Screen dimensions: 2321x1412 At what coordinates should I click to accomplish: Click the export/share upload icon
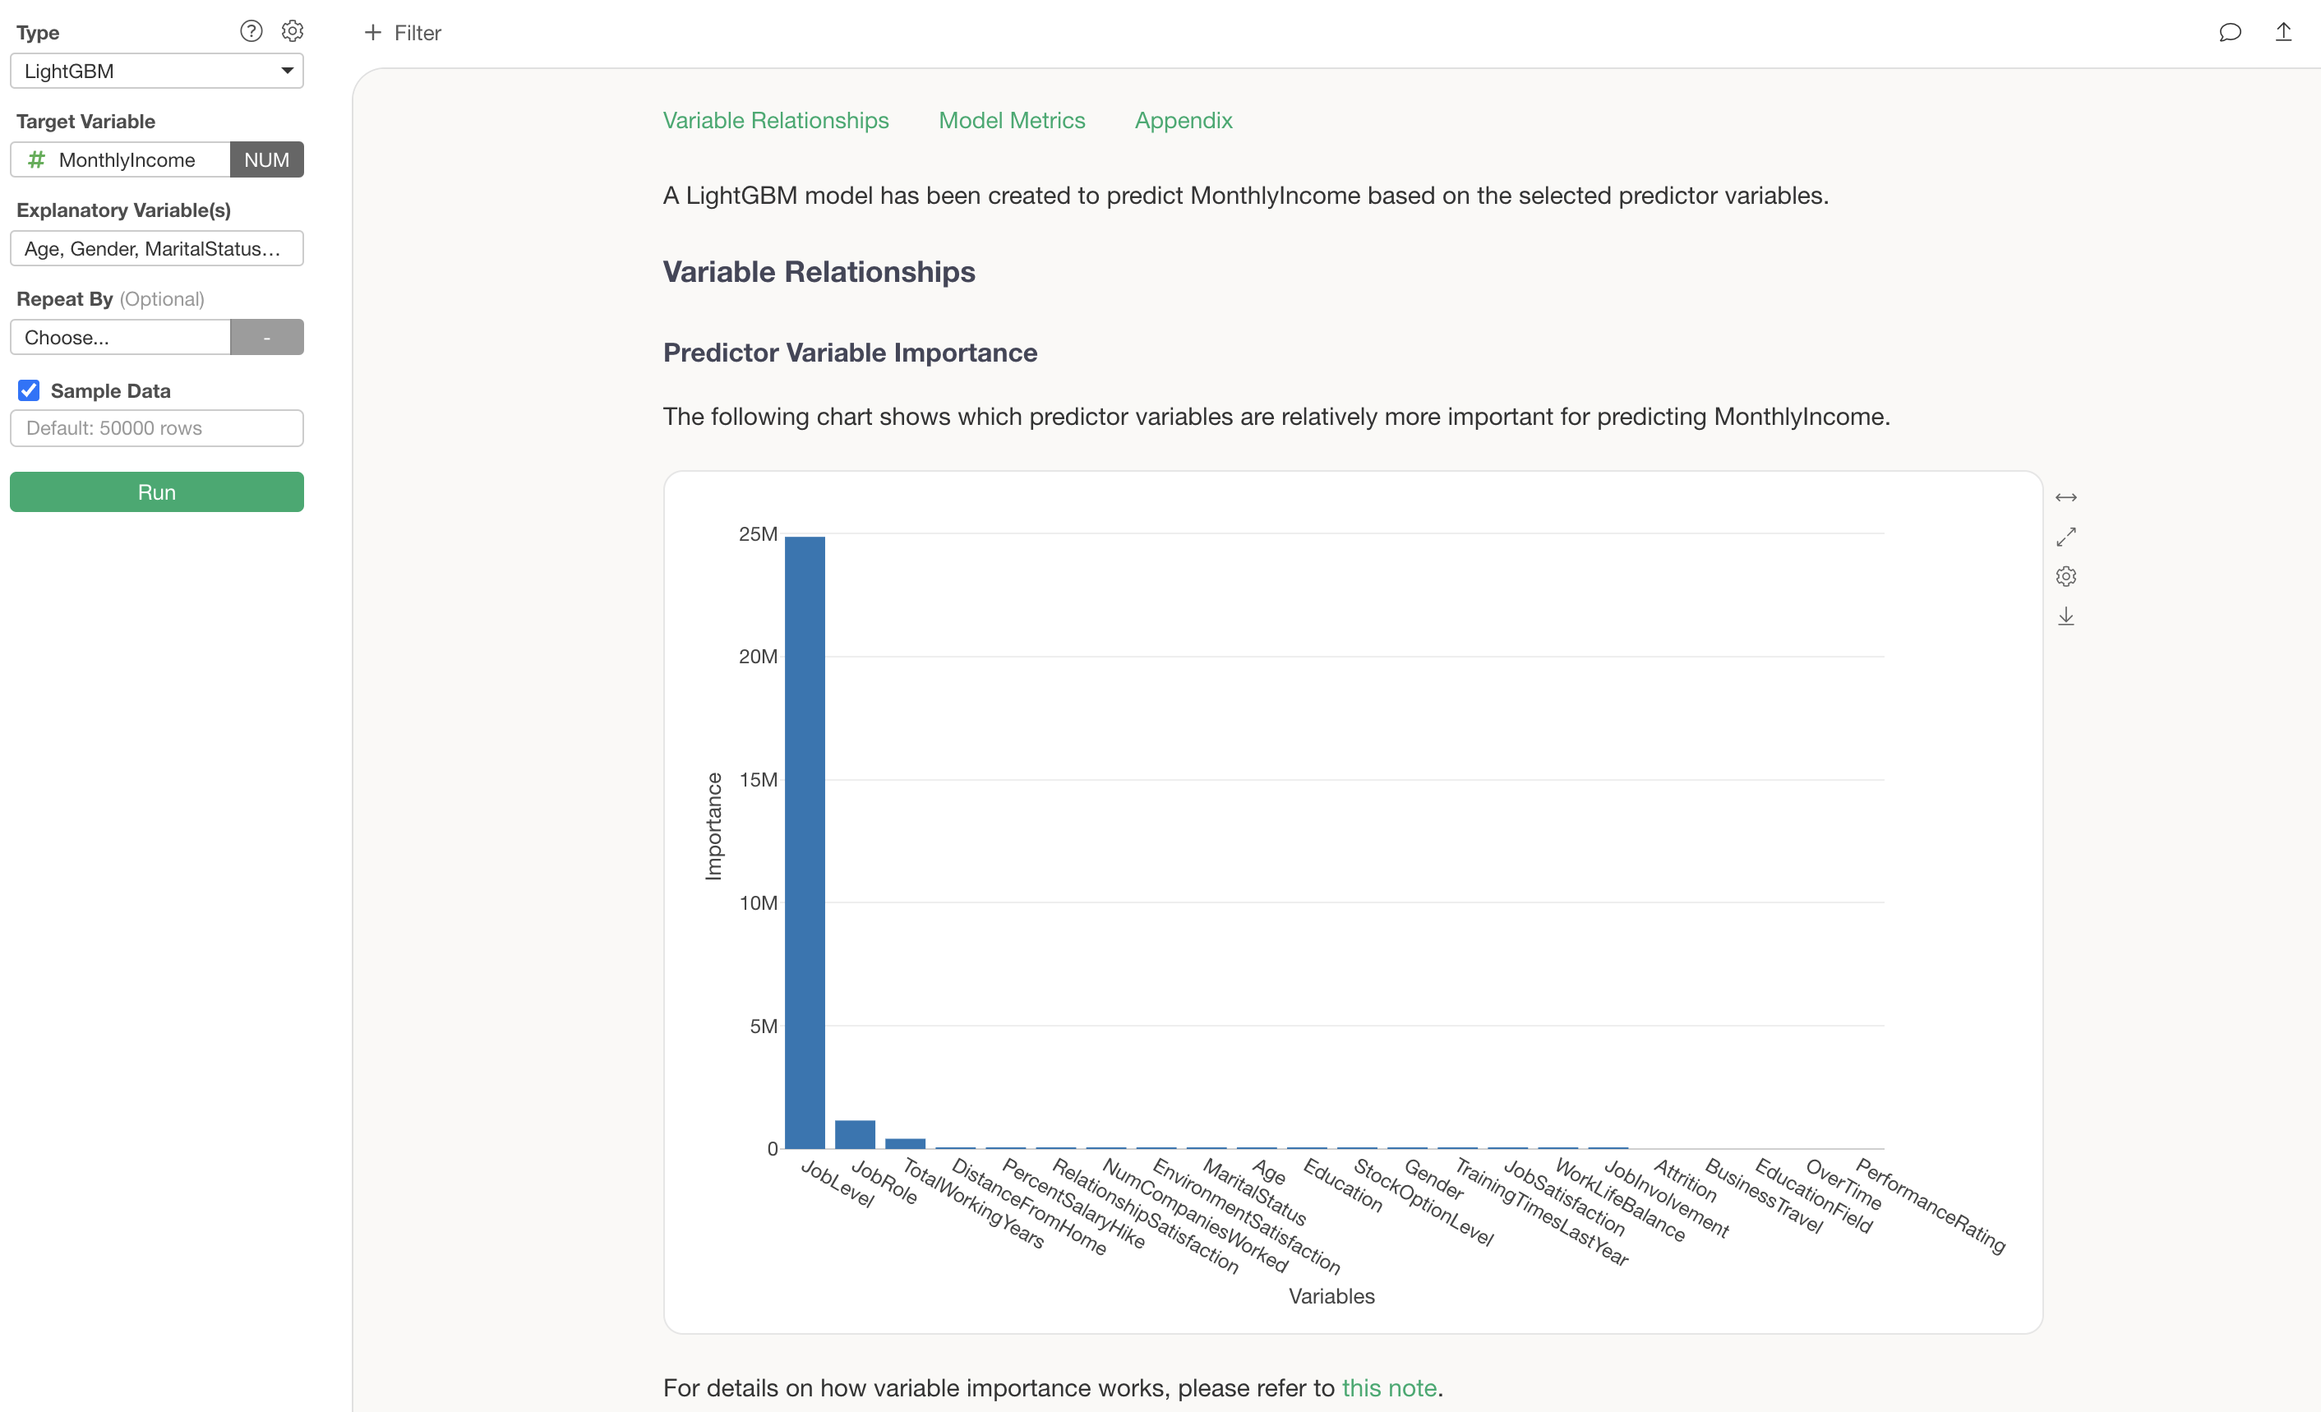coord(2283,33)
